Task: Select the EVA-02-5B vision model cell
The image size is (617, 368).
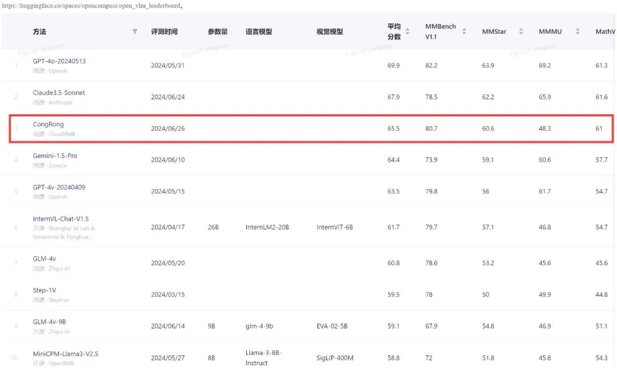Action: point(332,326)
